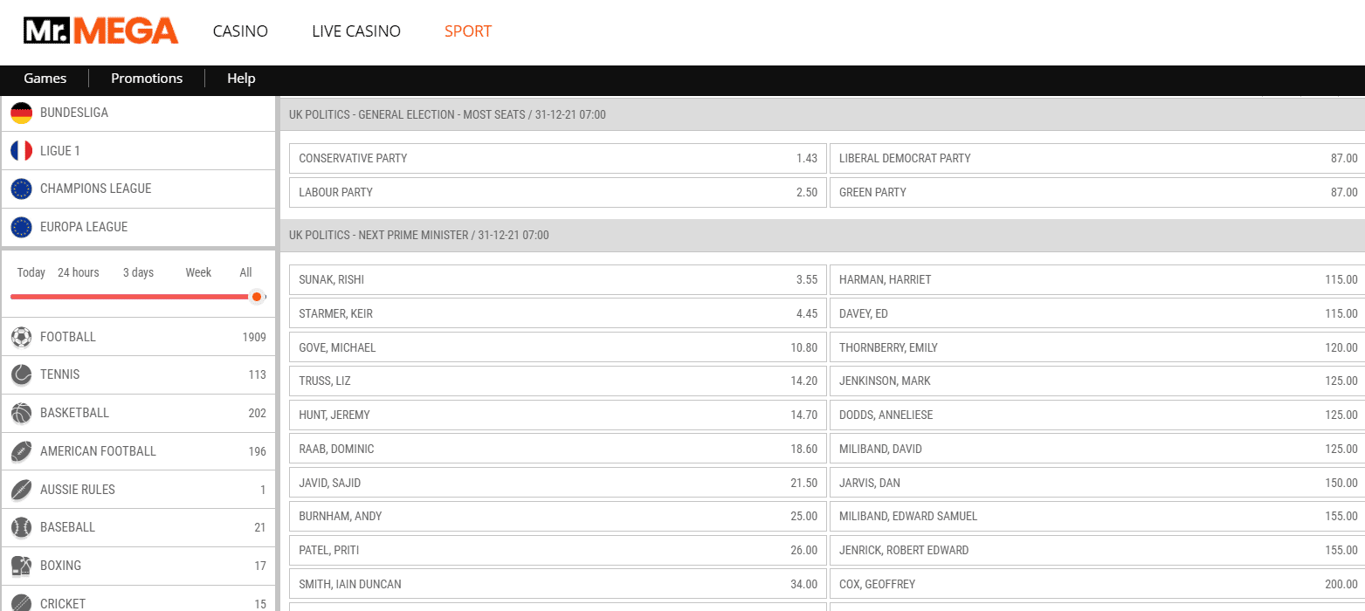Select the tennis ball icon
Viewport: 1365px width, 611px height.
22,374
